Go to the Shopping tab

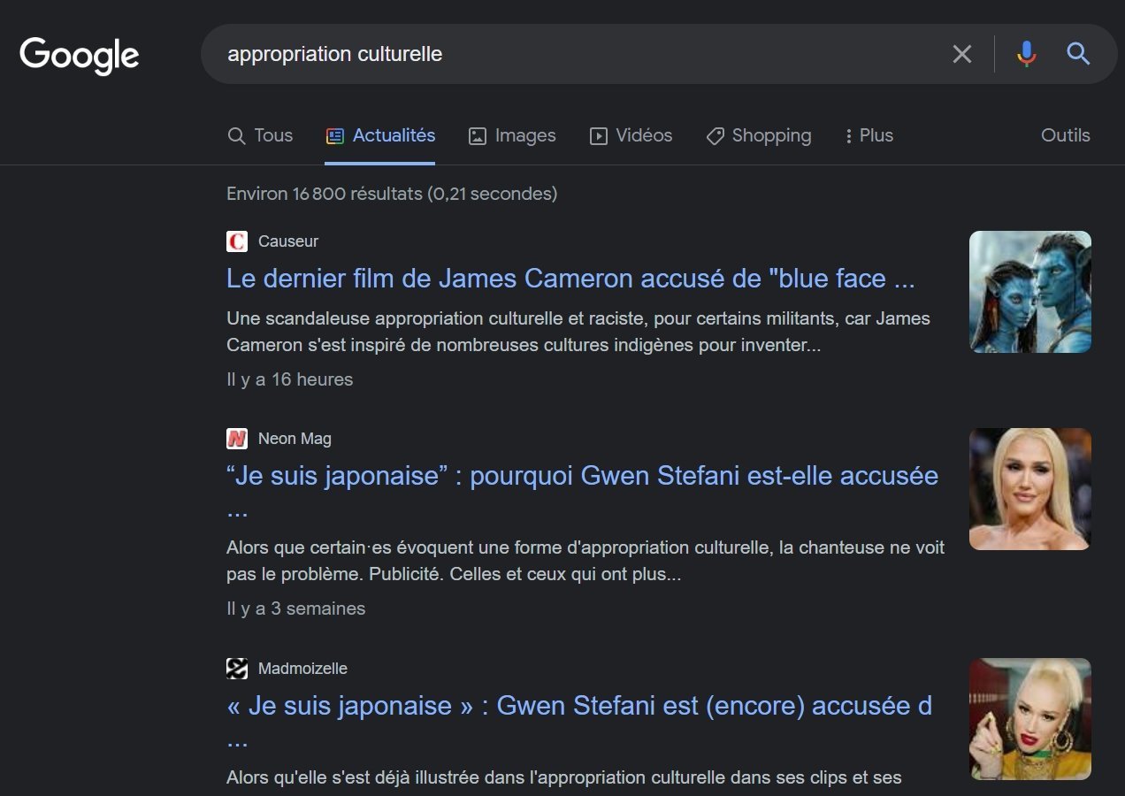tap(759, 135)
